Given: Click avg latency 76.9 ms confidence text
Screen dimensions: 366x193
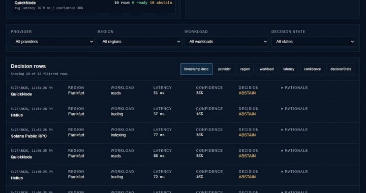Looking at the screenshot, I should tap(49, 8).
